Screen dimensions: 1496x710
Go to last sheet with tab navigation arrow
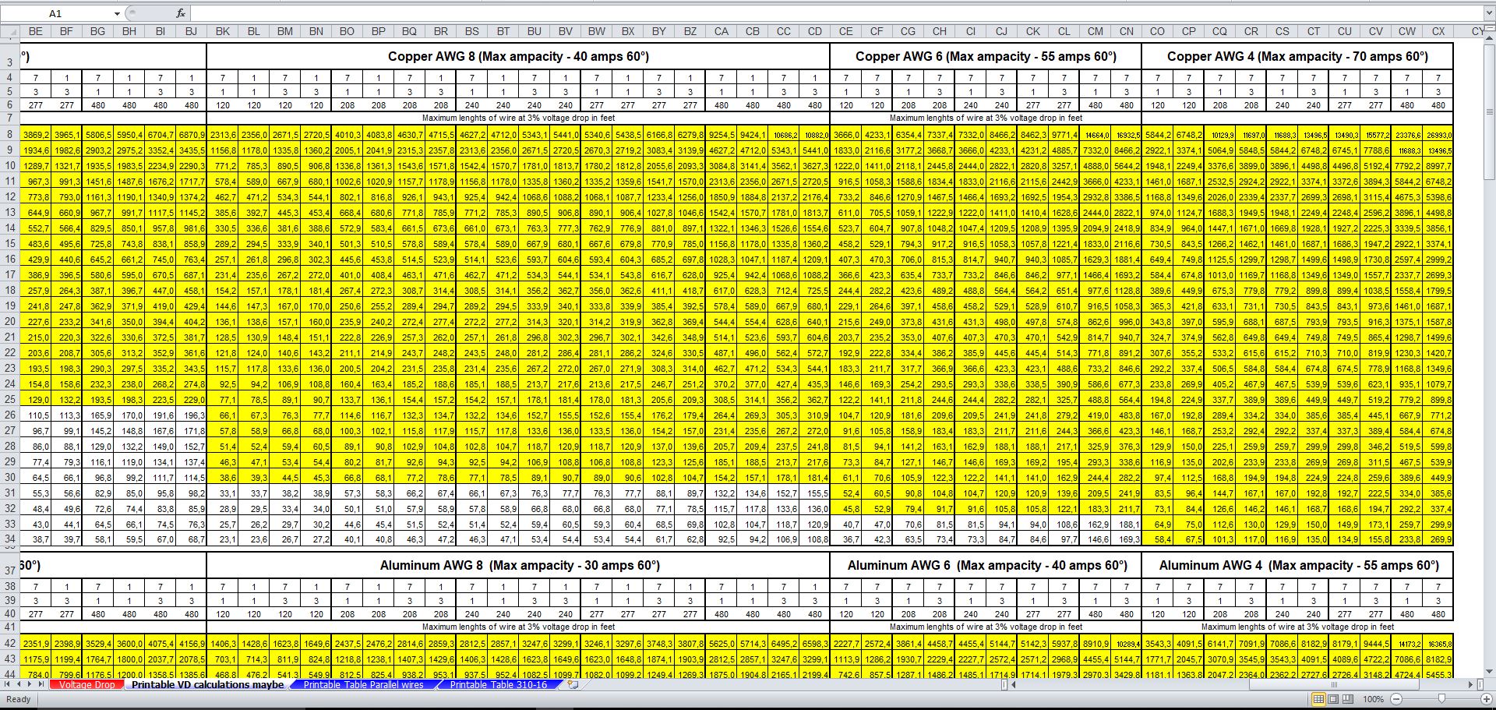pos(41,684)
